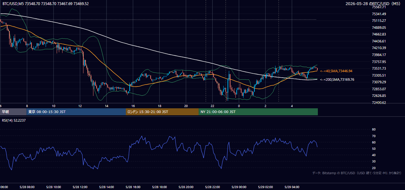Click the '5/29 04:00' bottom date label
The image size is (405, 190).
[292, 187]
